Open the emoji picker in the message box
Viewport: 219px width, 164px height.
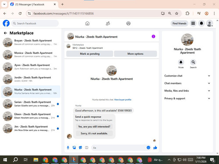(148, 147)
